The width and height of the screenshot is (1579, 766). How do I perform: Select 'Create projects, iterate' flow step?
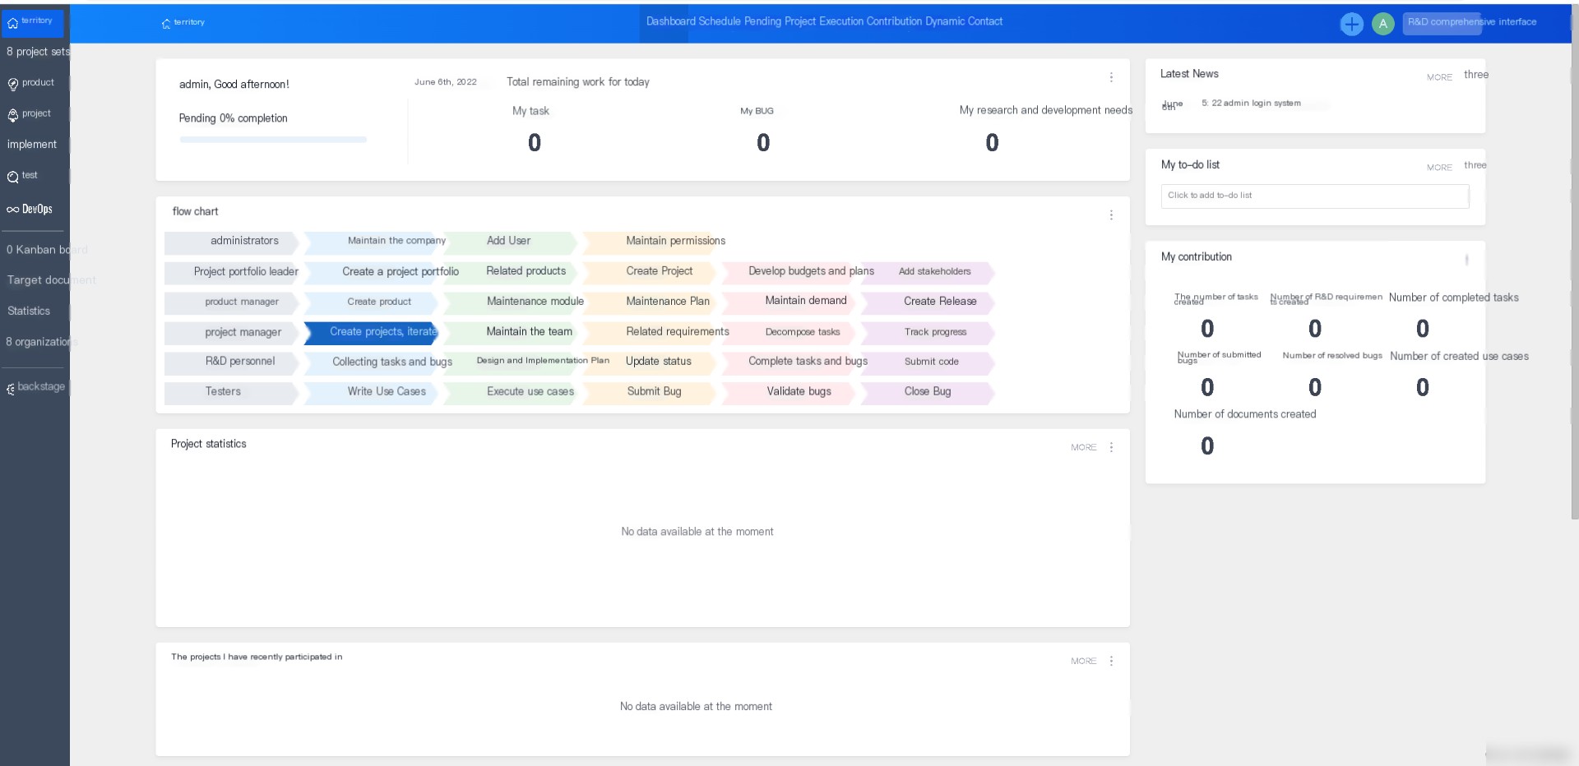click(x=371, y=332)
